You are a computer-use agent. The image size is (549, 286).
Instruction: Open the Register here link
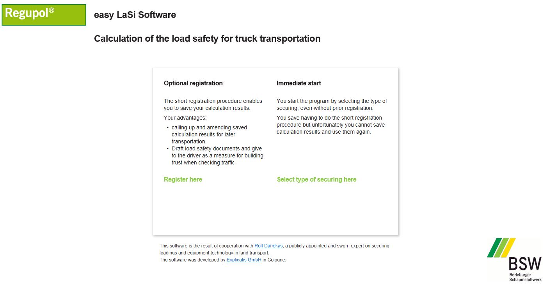(183, 180)
